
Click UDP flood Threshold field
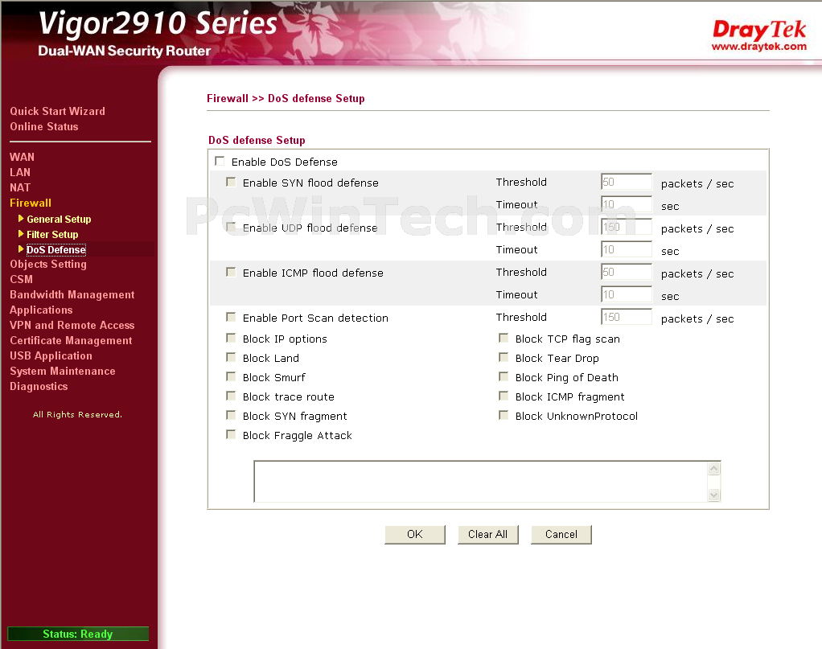pyautogui.click(x=627, y=227)
